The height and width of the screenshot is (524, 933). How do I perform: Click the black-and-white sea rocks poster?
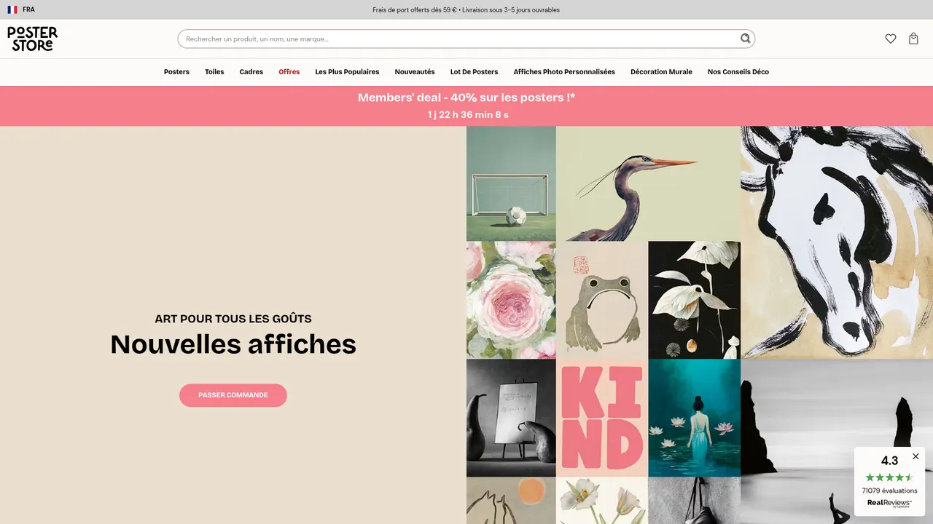[837, 441]
